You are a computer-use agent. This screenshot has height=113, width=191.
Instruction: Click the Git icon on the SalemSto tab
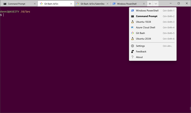[x=78, y=4]
